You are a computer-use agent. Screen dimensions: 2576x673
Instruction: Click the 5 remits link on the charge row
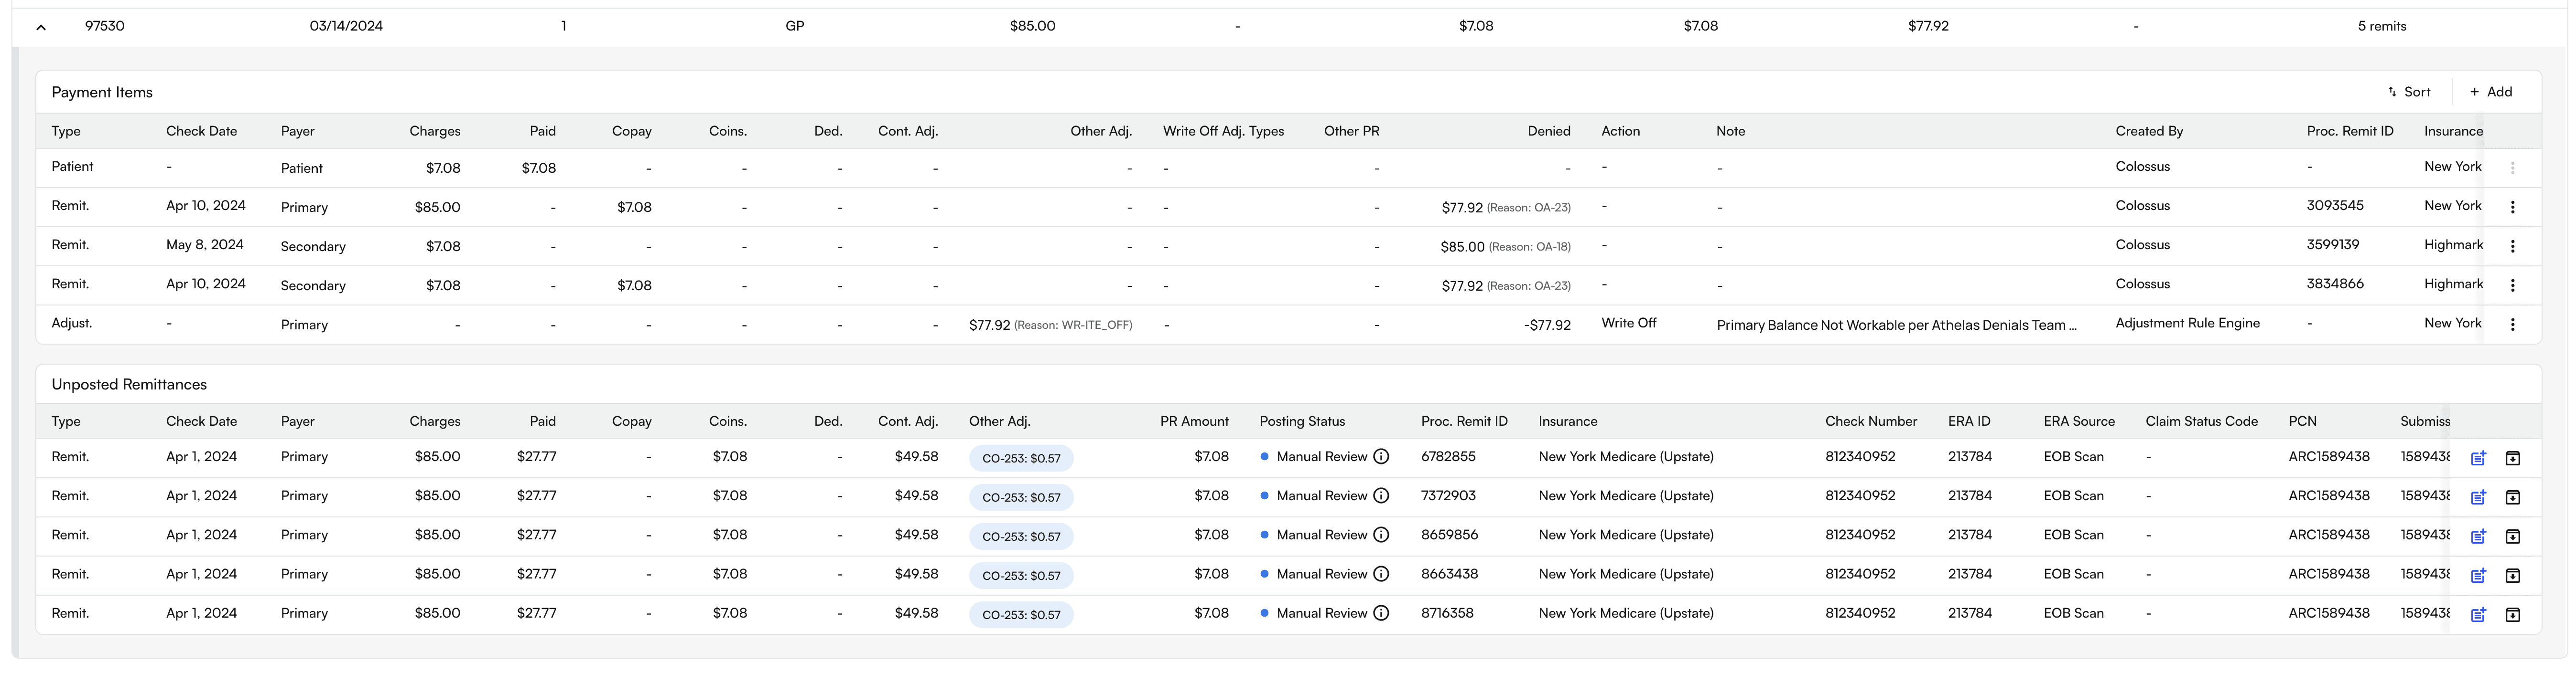[x=2381, y=26]
